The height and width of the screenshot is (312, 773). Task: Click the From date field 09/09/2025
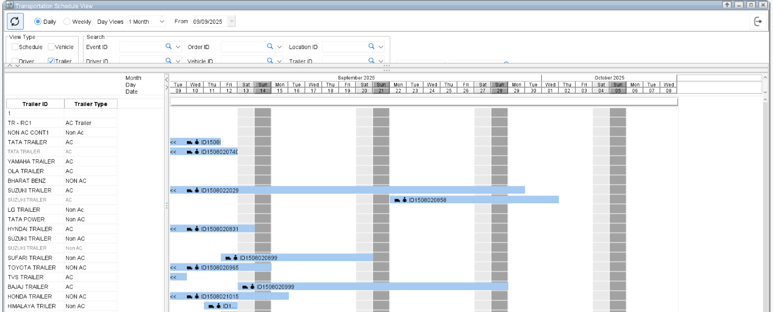pyautogui.click(x=210, y=21)
